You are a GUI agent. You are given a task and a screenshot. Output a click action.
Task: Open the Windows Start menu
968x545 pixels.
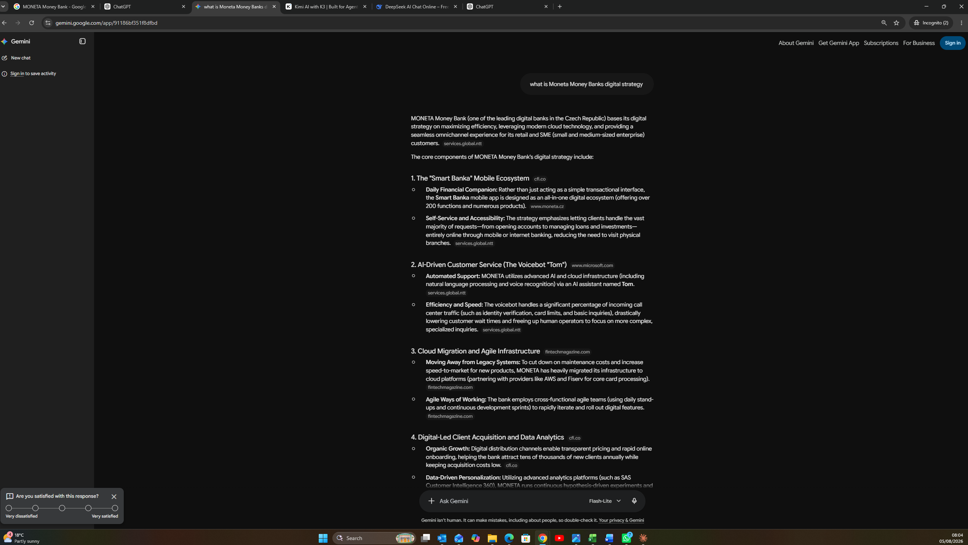(323, 538)
